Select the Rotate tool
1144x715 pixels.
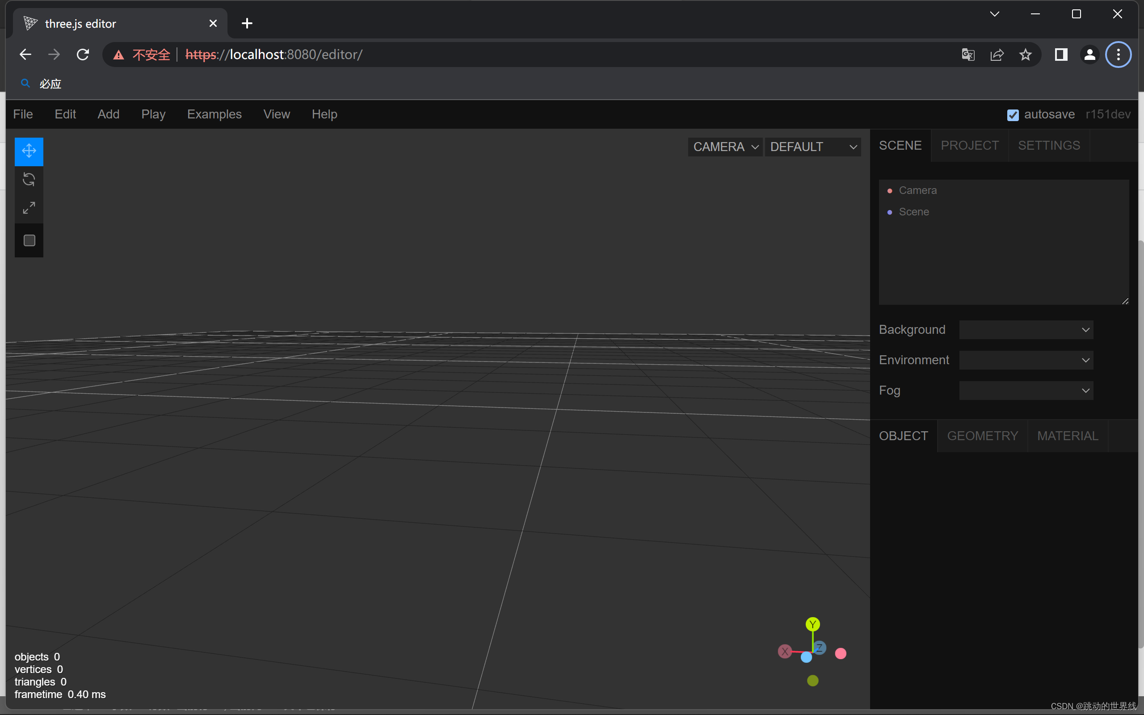click(29, 179)
